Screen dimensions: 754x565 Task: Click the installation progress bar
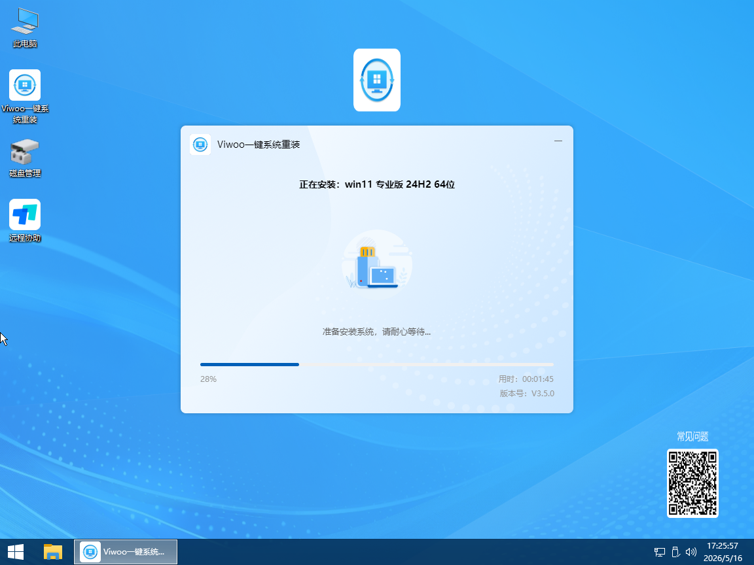pos(377,365)
